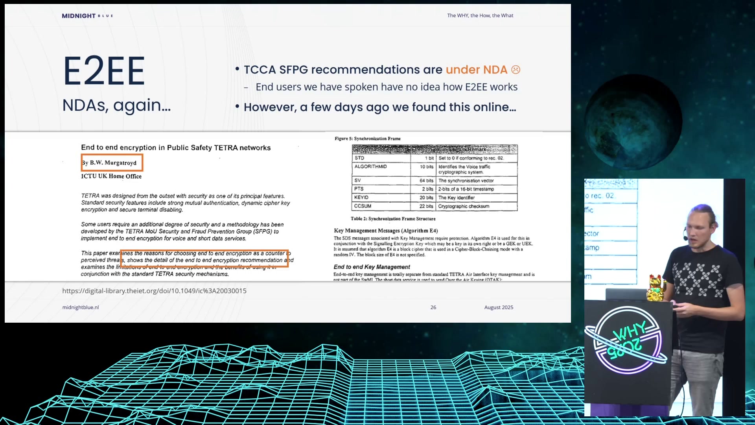Click the '64 bits' length cell
The image size is (755, 425).
click(x=424, y=181)
